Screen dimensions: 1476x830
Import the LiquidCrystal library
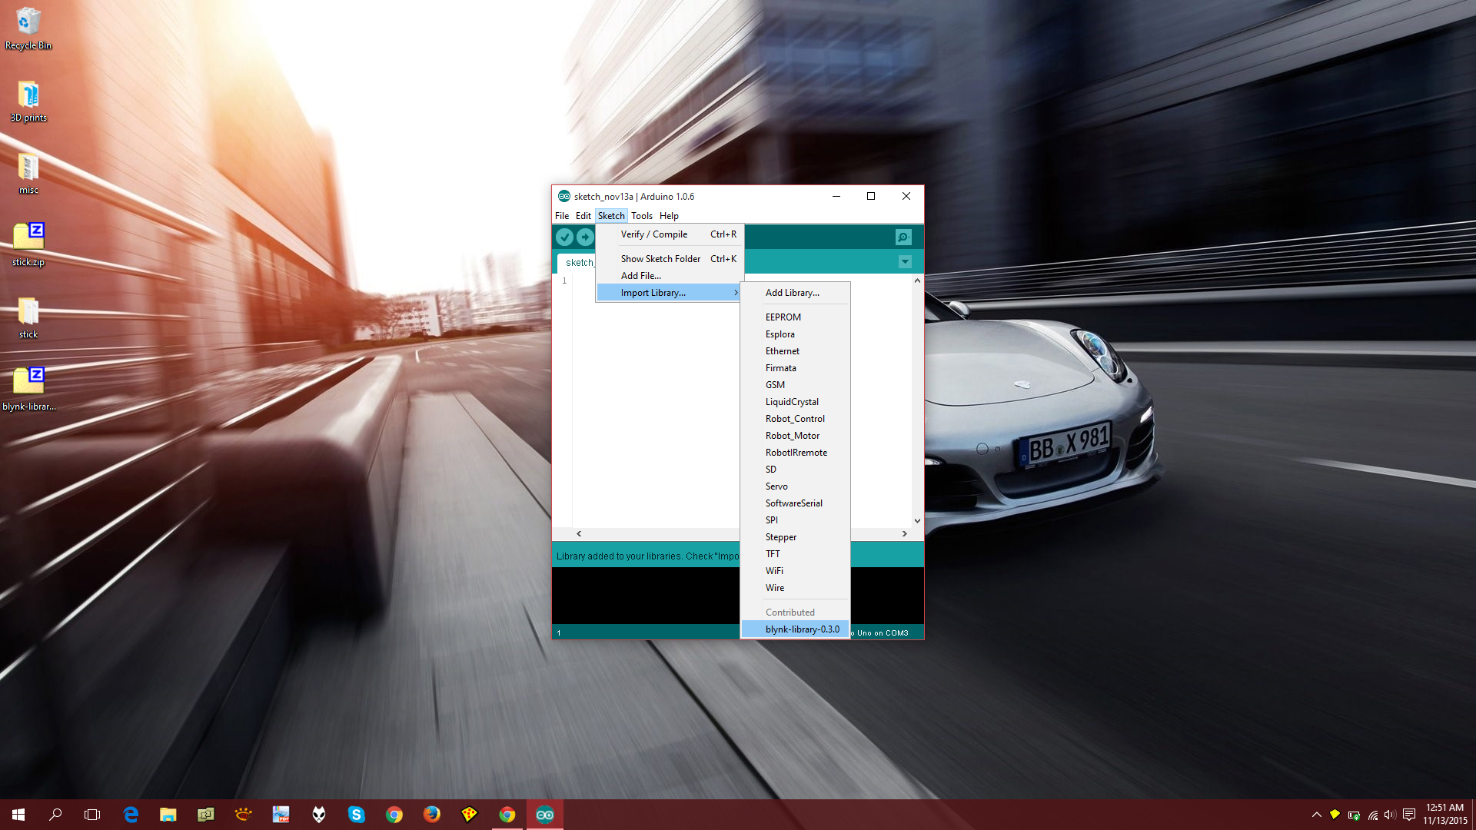795,402
